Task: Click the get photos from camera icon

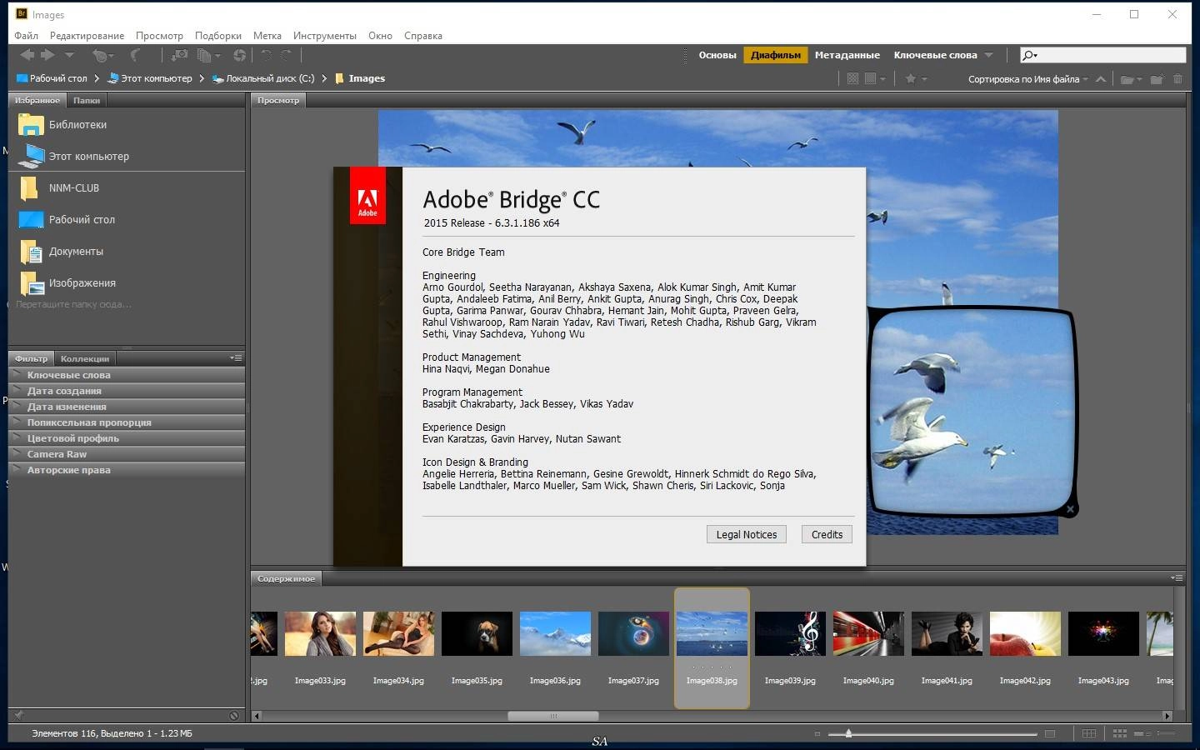Action: click(179, 55)
